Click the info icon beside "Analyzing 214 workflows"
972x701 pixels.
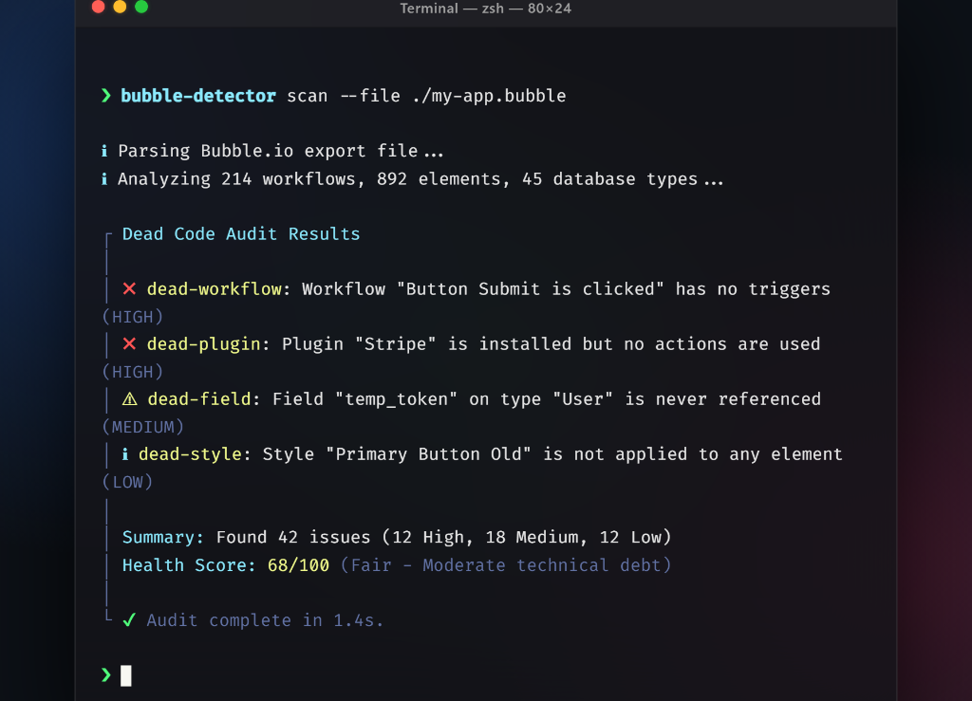tap(104, 178)
